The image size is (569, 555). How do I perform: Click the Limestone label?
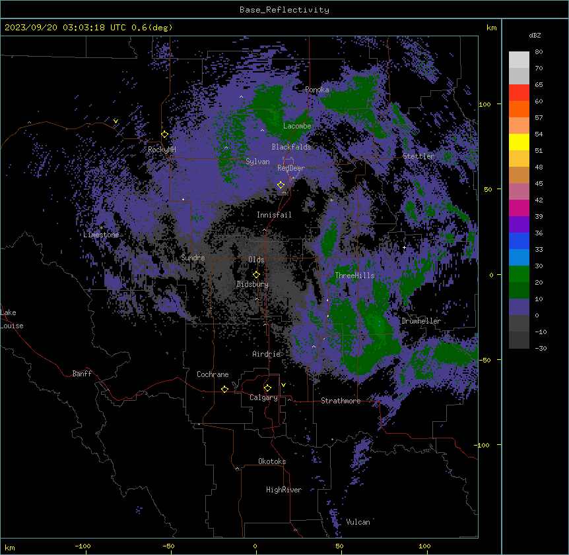click(101, 235)
